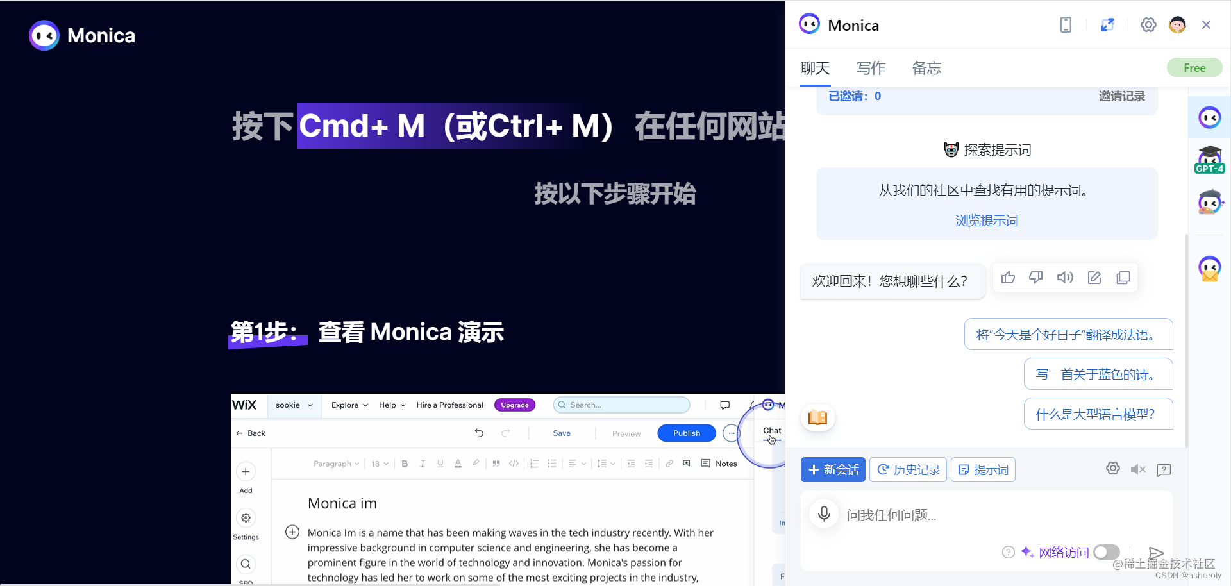1231x586 pixels.
Task: Open the Help menu in Wix
Action: click(391, 405)
